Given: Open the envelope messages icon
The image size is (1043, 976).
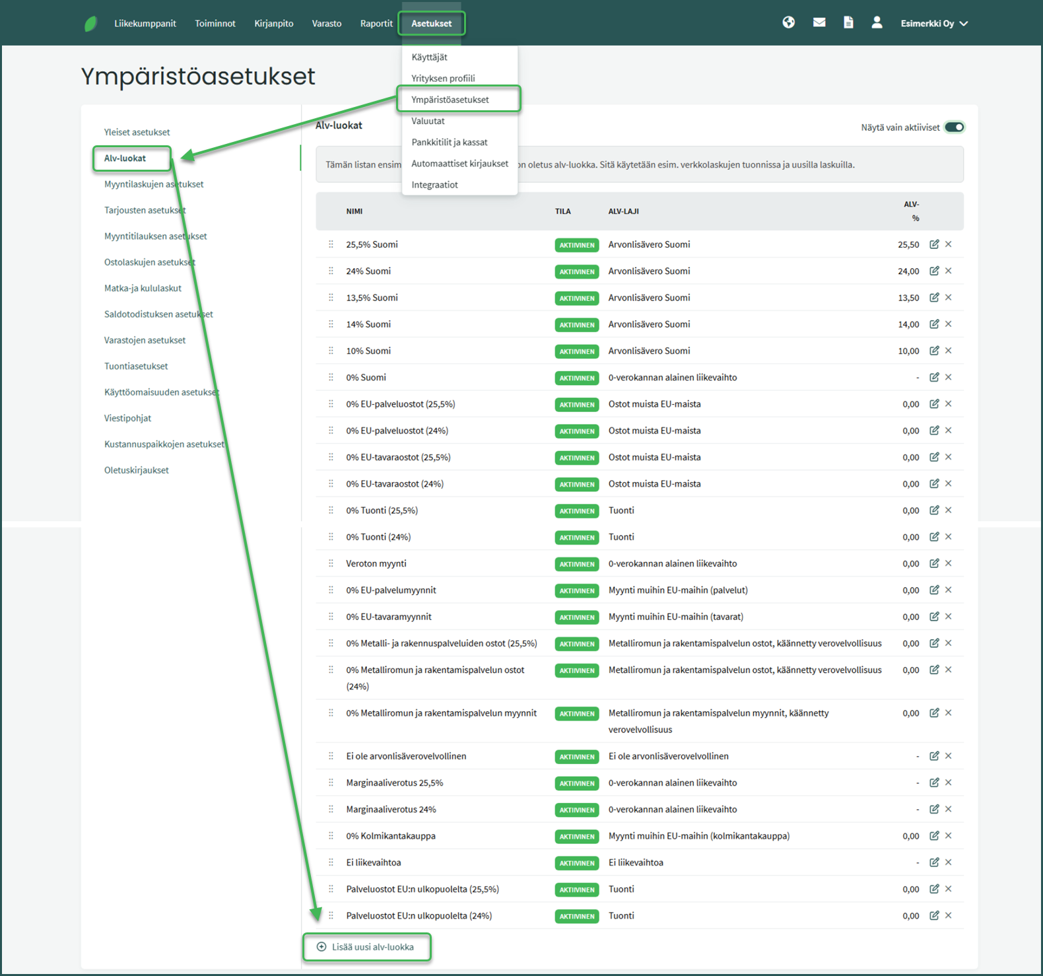Looking at the screenshot, I should pyautogui.click(x=819, y=22).
